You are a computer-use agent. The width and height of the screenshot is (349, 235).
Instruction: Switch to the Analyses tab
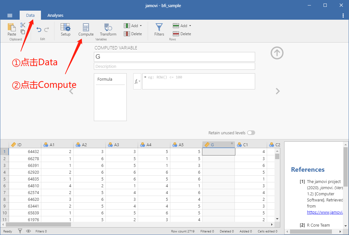[x=55, y=15]
